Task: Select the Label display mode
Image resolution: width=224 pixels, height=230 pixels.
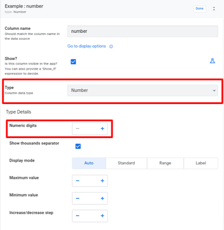Action: point(201,163)
